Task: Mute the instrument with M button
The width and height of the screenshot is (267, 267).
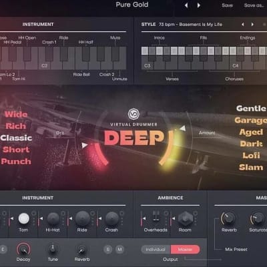Action: [x=119, y=250]
